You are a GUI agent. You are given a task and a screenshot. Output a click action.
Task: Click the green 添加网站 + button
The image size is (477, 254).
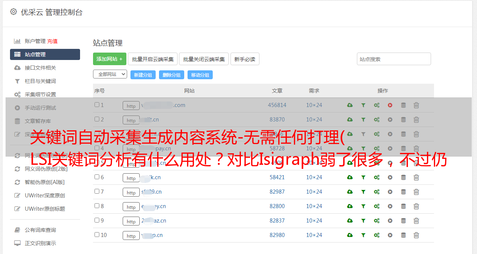pos(110,59)
